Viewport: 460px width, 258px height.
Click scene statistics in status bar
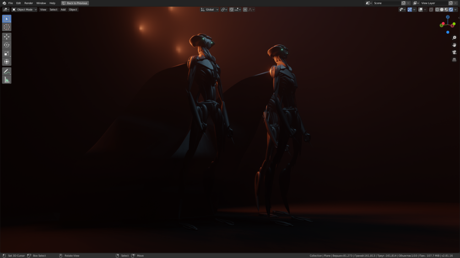click(381, 256)
